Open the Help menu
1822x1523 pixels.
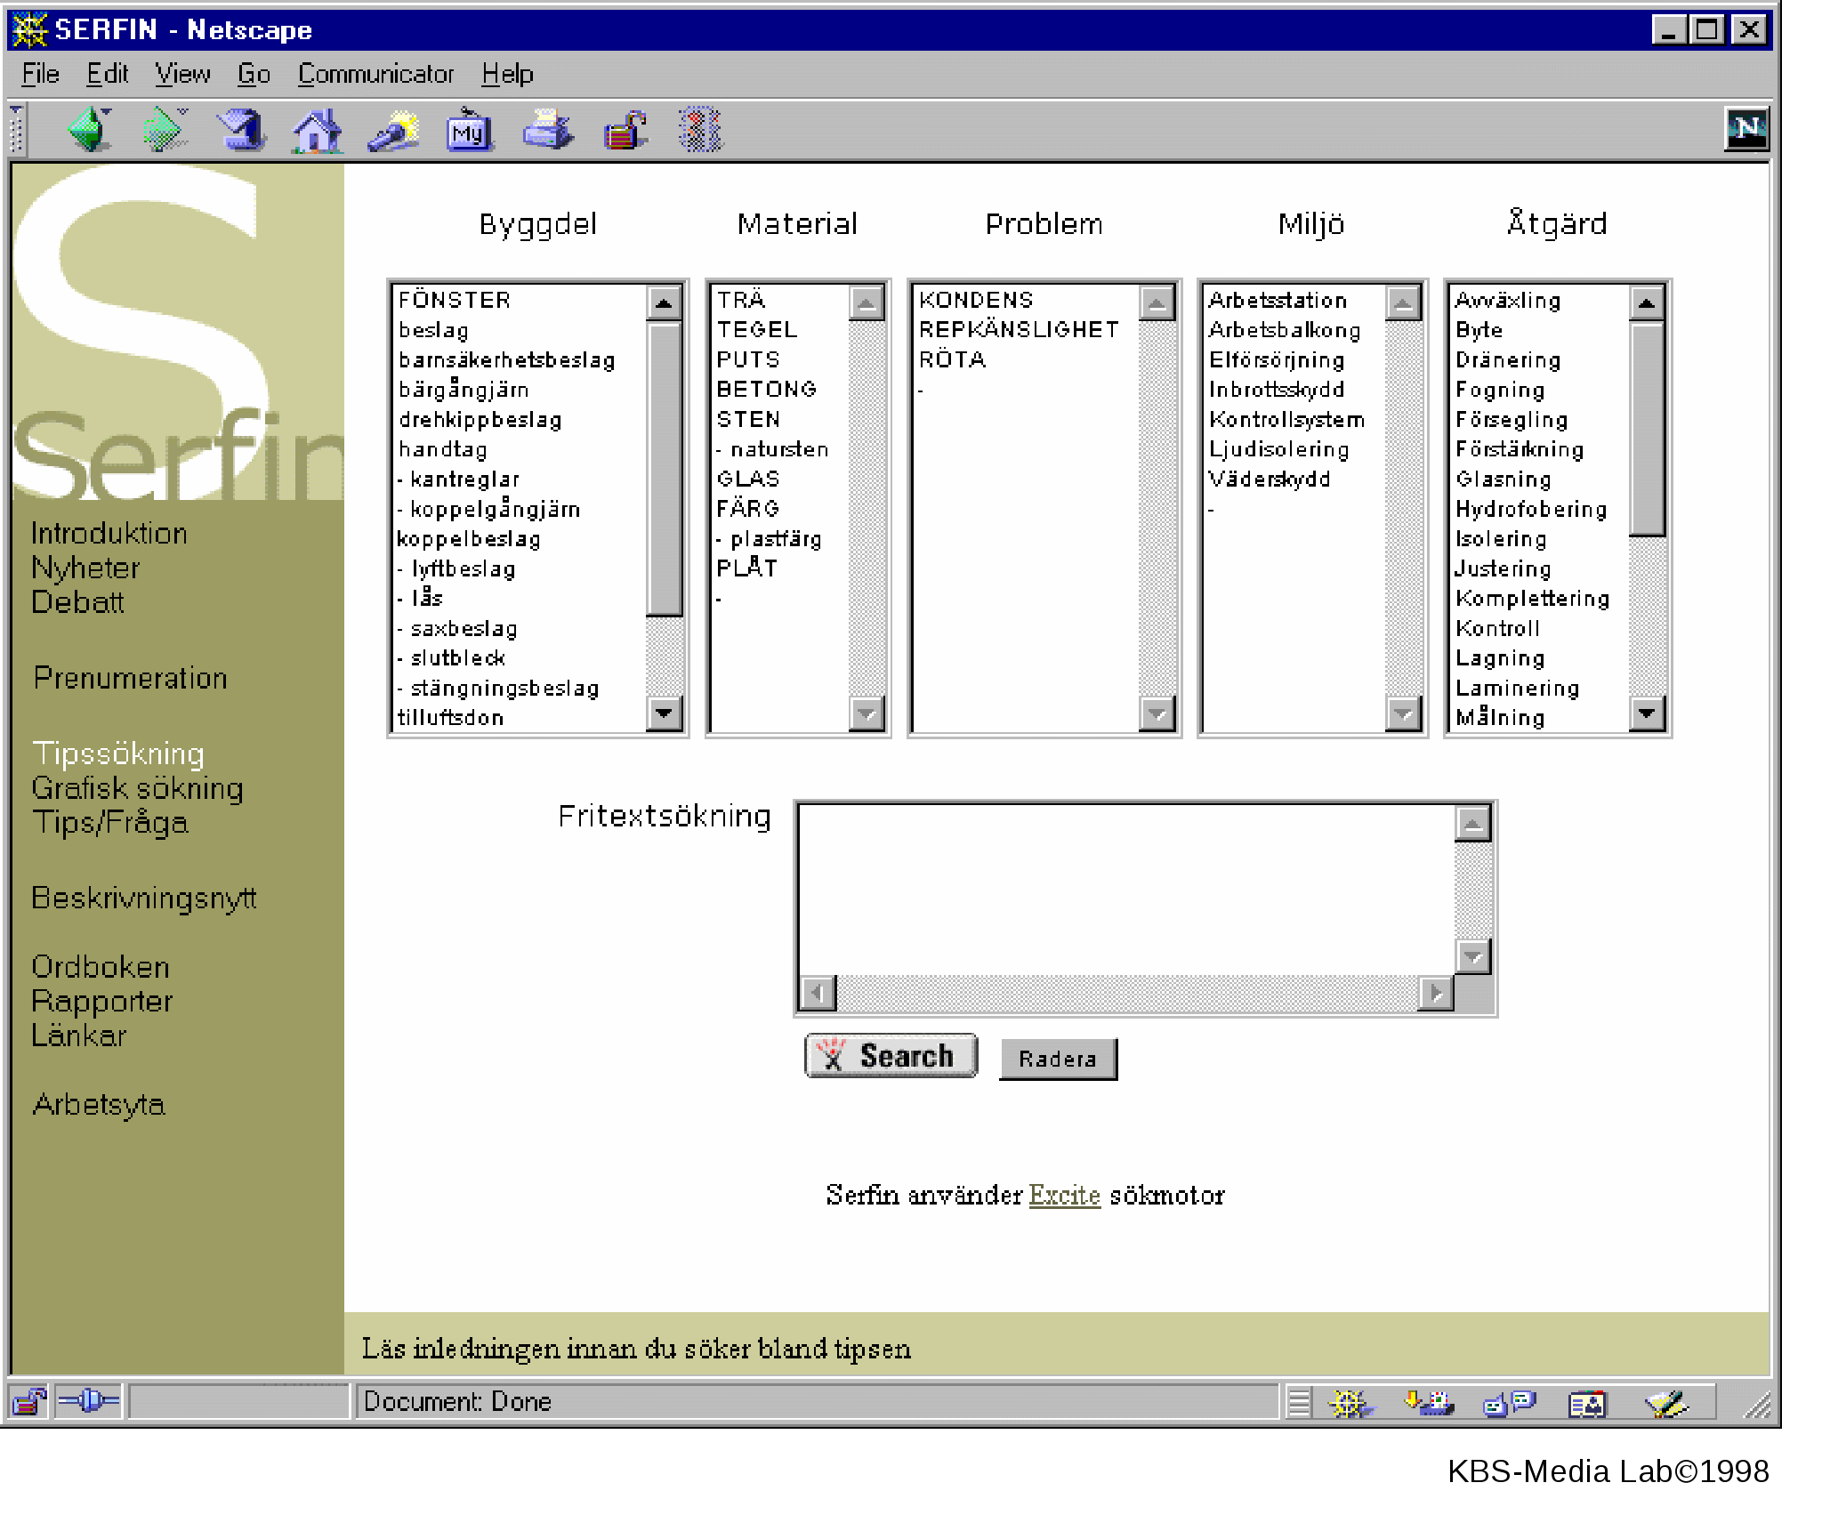click(x=507, y=74)
